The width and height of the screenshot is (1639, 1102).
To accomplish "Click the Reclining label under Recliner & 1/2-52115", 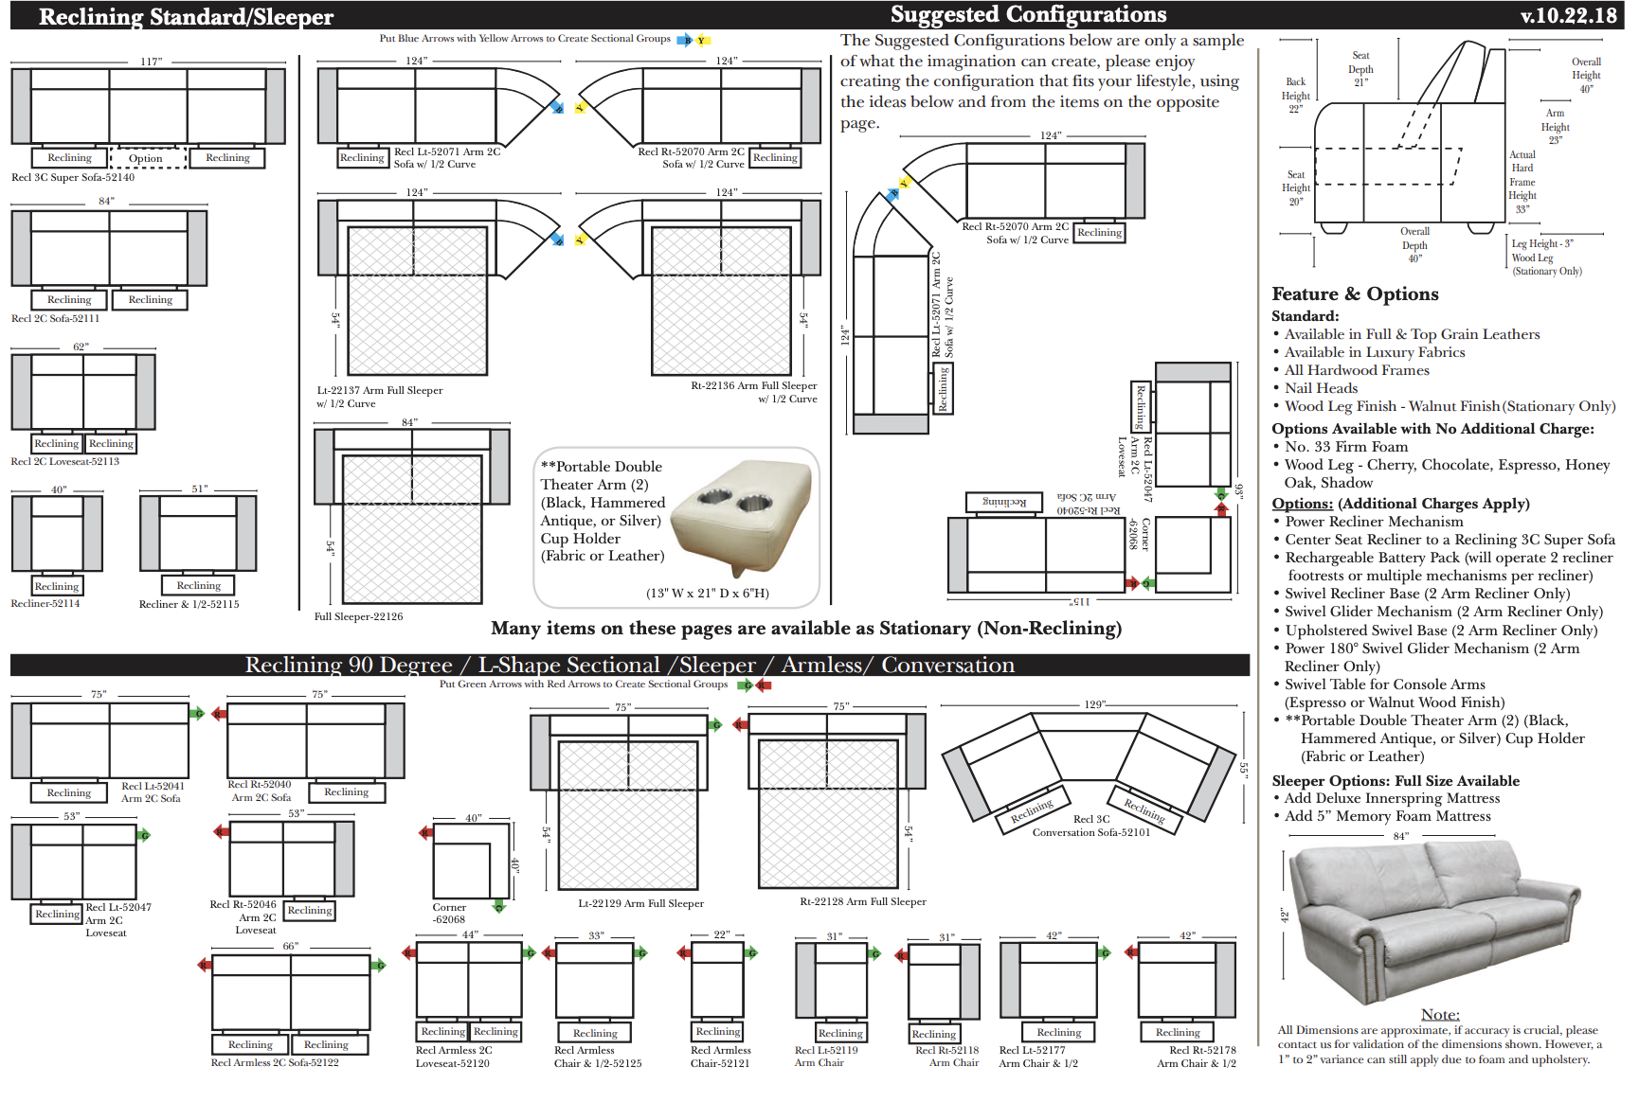I will click(x=199, y=586).
